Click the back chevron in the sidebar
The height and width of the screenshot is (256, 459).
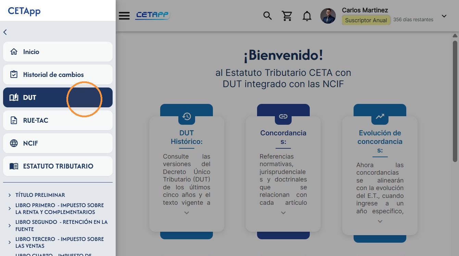click(5, 32)
